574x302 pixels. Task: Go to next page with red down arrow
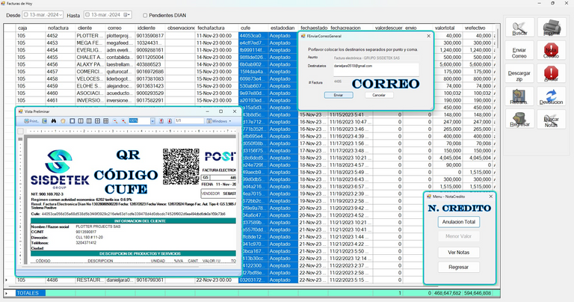[x=170, y=121]
